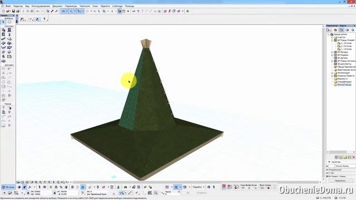Viewport: 356px width, 200px height.
Task: Click the Save floppy disk icon
Action: [x=13, y=11]
